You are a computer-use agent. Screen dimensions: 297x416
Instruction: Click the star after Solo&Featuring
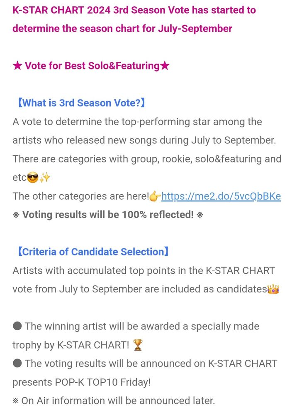[165, 66]
